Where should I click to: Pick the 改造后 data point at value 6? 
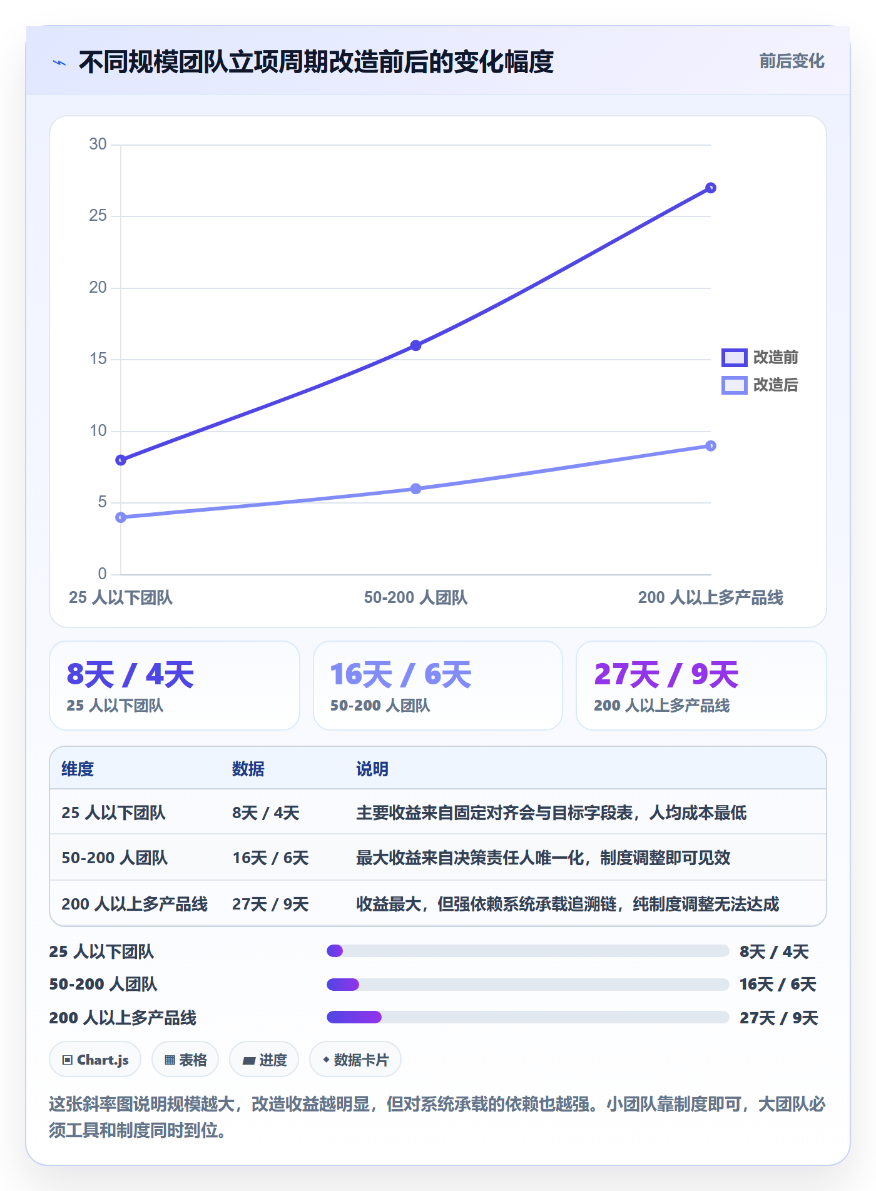tap(415, 489)
